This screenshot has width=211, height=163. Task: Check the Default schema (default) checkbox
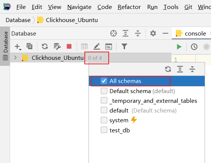tap(104, 91)
